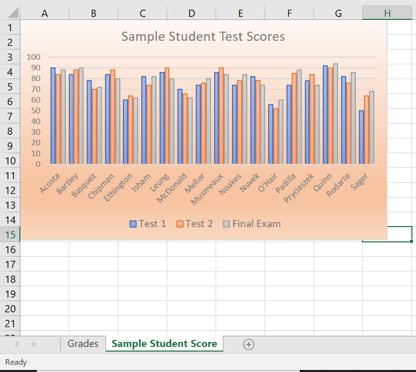
Task: Click the Pryciaszek axis label
Action: (299, 188)
